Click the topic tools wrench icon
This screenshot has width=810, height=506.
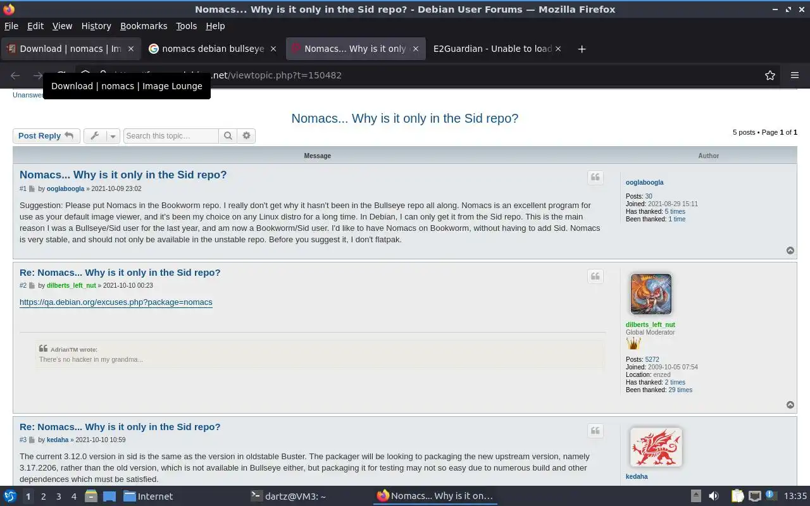[x=95, y=136]
